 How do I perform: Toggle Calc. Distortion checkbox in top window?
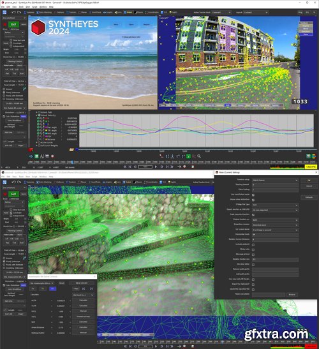(x=4, y=116)
